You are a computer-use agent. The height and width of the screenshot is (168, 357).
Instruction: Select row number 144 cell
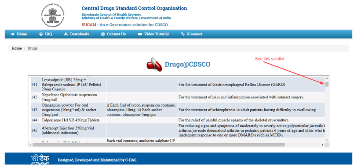point(36,120)
